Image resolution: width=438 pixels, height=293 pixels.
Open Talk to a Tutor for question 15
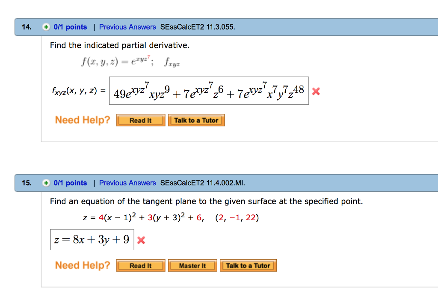coord(248,265)
